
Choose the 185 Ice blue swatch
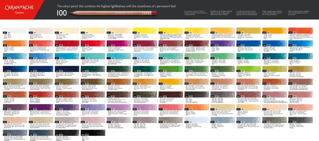(300, 56)
